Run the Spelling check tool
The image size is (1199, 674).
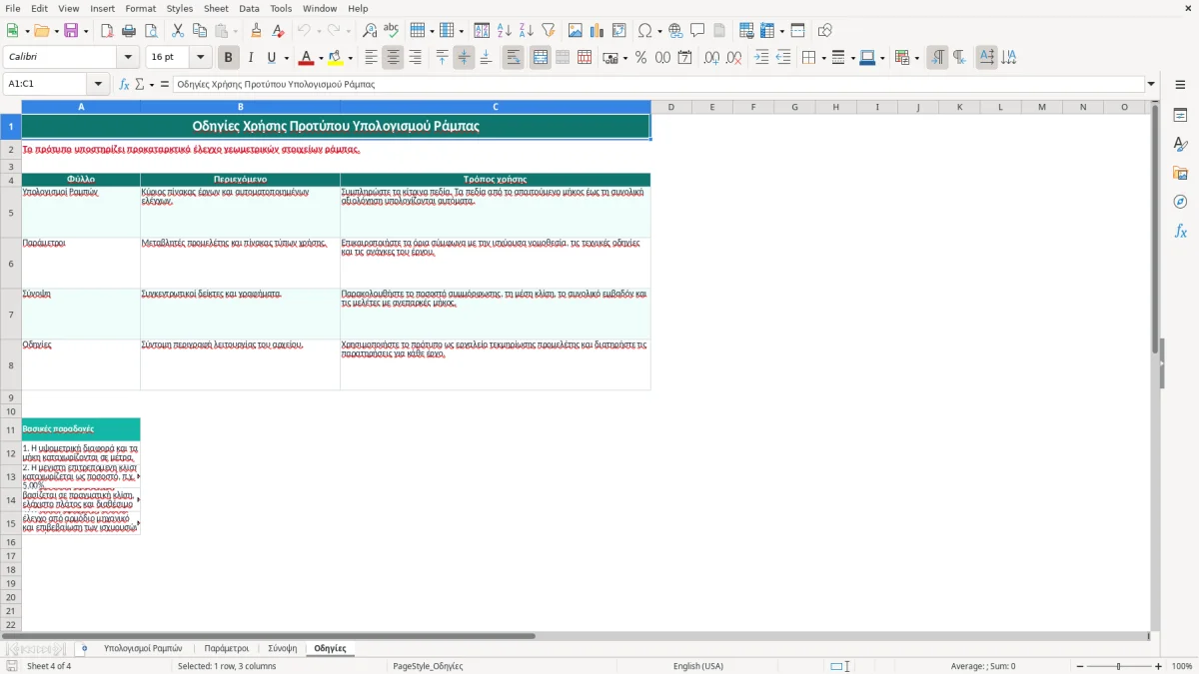pyautogui.click(x=392, y=31)
